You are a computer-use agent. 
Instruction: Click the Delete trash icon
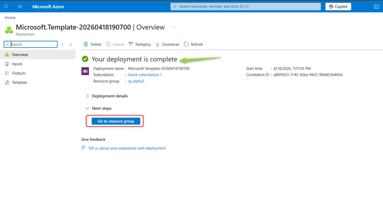point(86,44)
